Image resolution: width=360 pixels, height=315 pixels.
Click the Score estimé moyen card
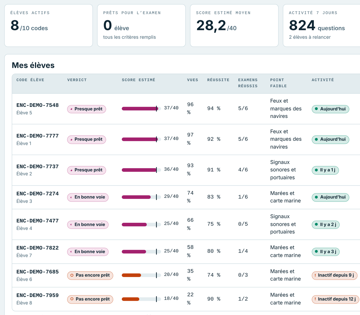[234, 25]
